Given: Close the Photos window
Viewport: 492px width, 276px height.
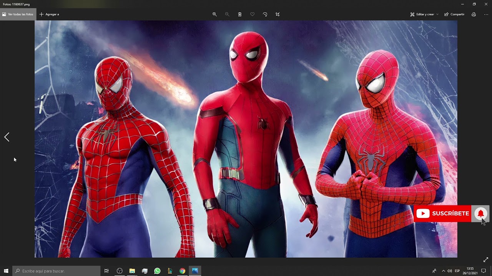Looking at the screenshot, I should [x=486, y=4].
